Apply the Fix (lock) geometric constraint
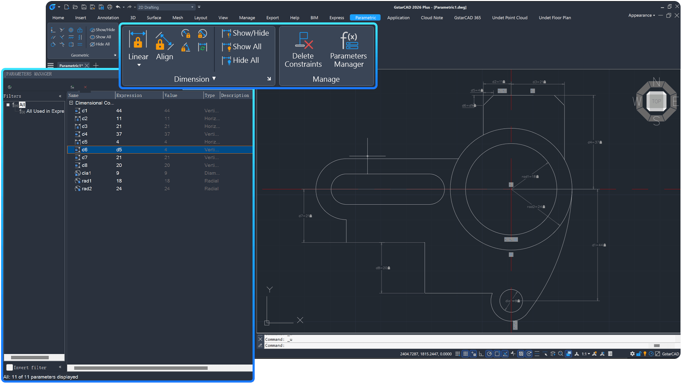682x384 pixels. click(80, 30)
